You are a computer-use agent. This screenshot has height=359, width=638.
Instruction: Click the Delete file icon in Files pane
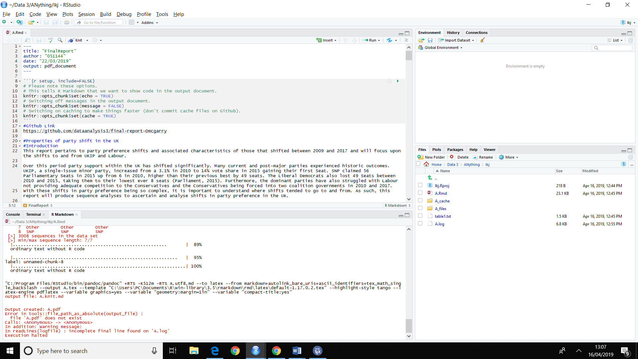[x=452, y=157]
